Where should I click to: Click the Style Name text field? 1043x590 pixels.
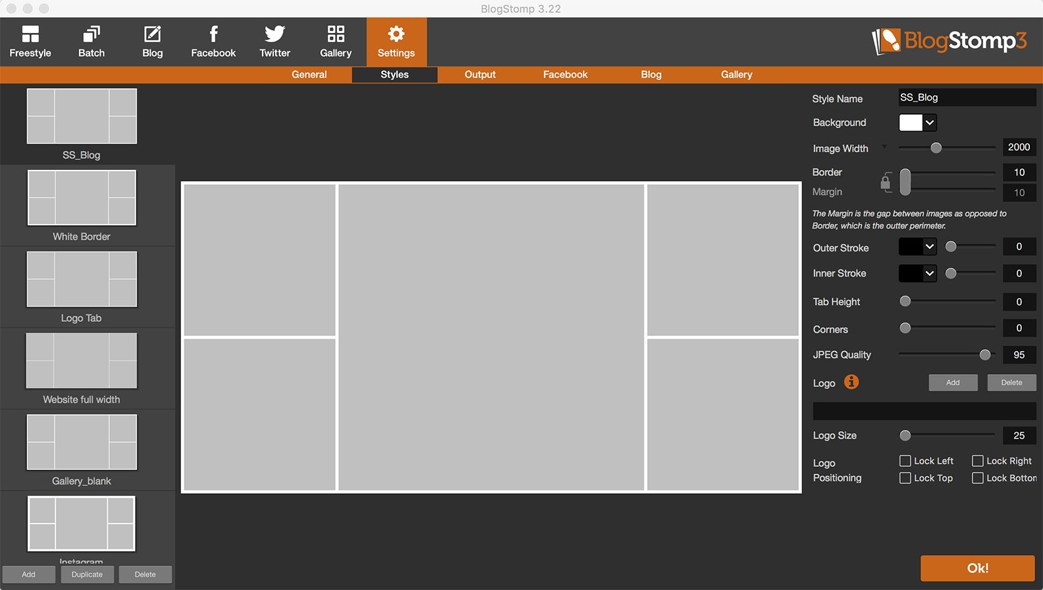click(967, 97)
